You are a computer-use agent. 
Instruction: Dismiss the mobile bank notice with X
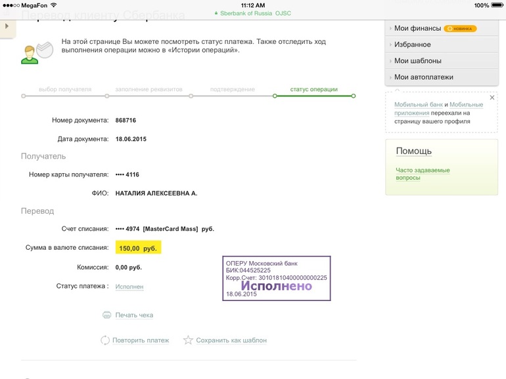tap(492, 97)
